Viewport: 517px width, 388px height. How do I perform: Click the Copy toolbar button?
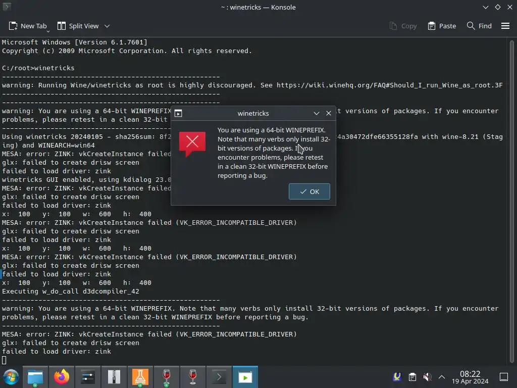point(403,26)
